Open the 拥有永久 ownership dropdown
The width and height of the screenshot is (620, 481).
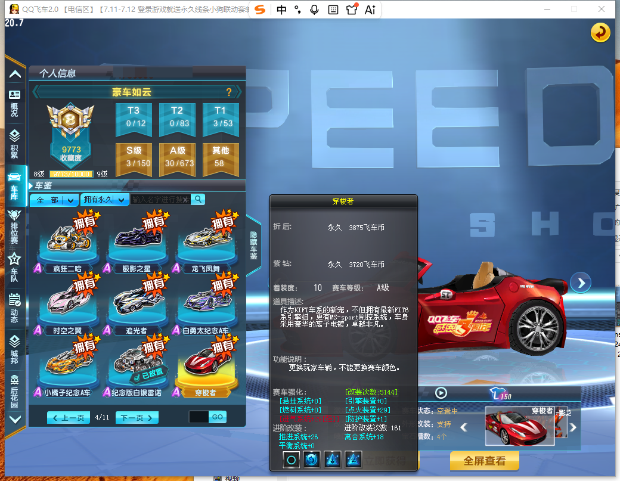point(105,200)
